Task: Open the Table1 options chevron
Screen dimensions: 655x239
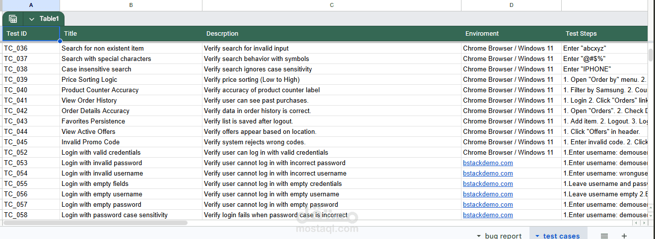Action: pyautogui.click(x=32, y=19)
